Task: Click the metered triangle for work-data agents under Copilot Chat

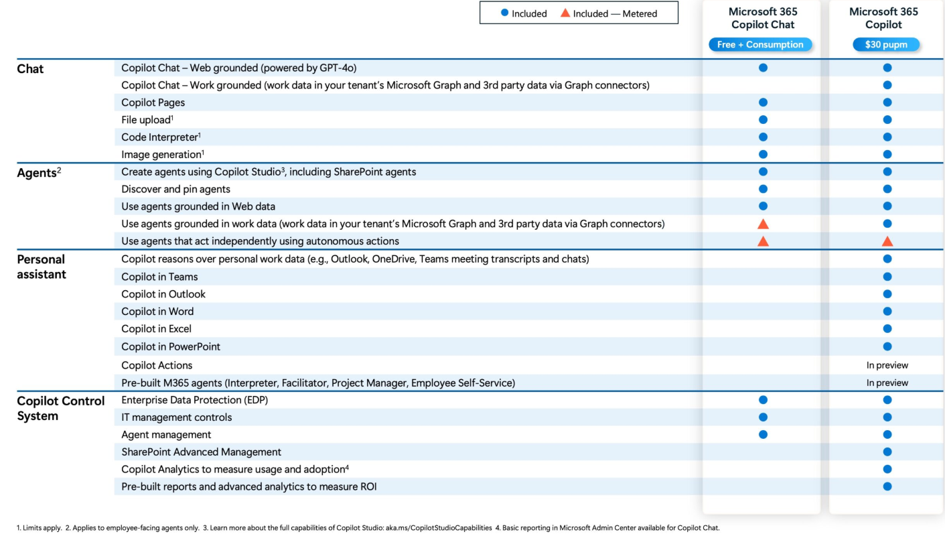Action: pos(763,224)
